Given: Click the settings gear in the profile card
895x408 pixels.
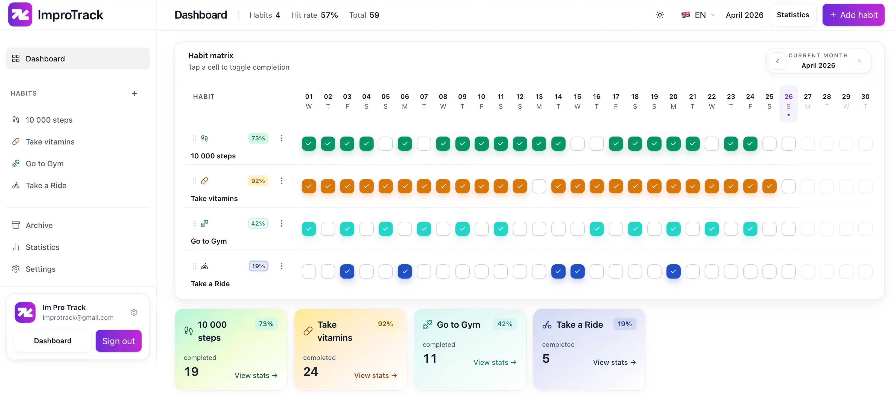Looking at the screenshot, I should (134, 312).
